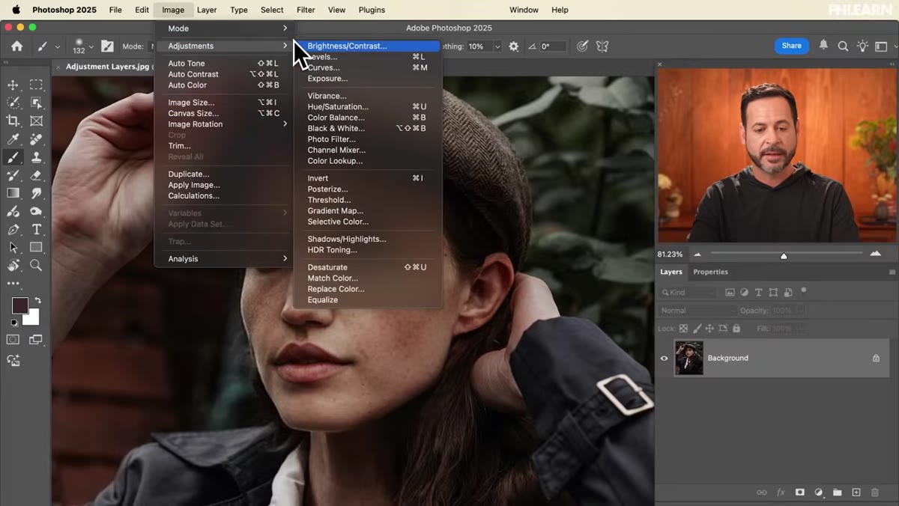Toggle Quick Mask mode
The height and width of the screenshot is (506, 899).
pyautogui.click(x=13, y=340)
